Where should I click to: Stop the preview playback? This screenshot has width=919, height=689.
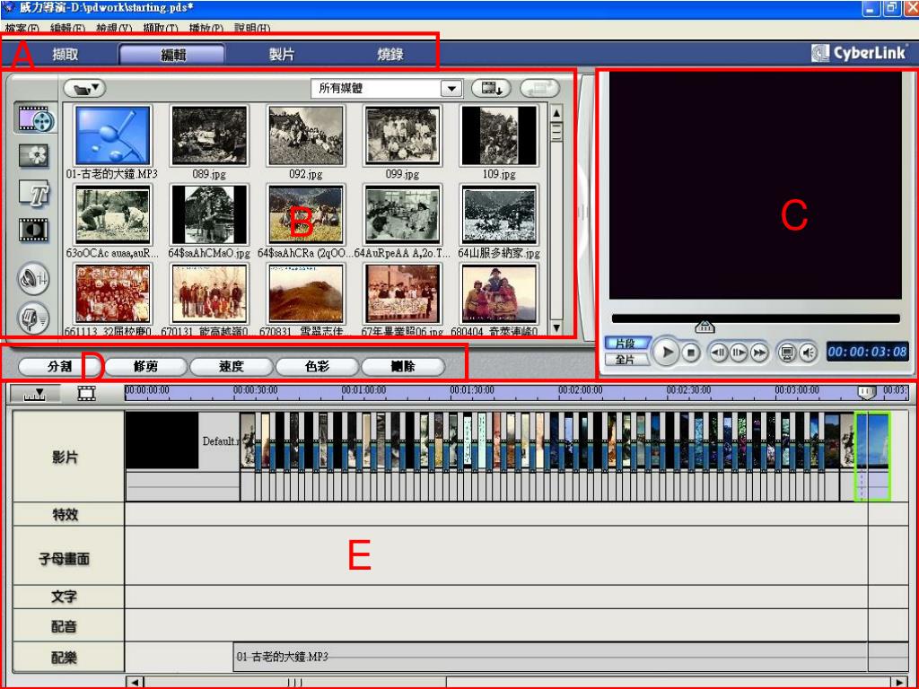pyautogui.click(x=691, y=352)
